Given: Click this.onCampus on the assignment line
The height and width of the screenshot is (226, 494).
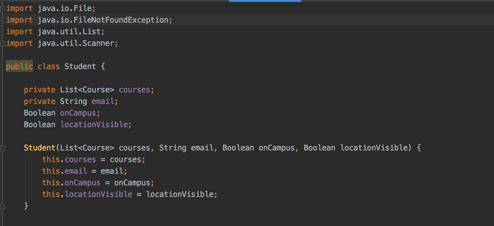Looking at the screenshot, I should (71, 183).
